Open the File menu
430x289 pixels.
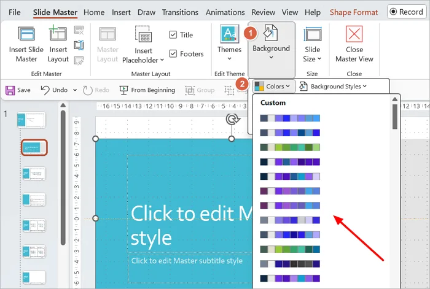(15, 12)
